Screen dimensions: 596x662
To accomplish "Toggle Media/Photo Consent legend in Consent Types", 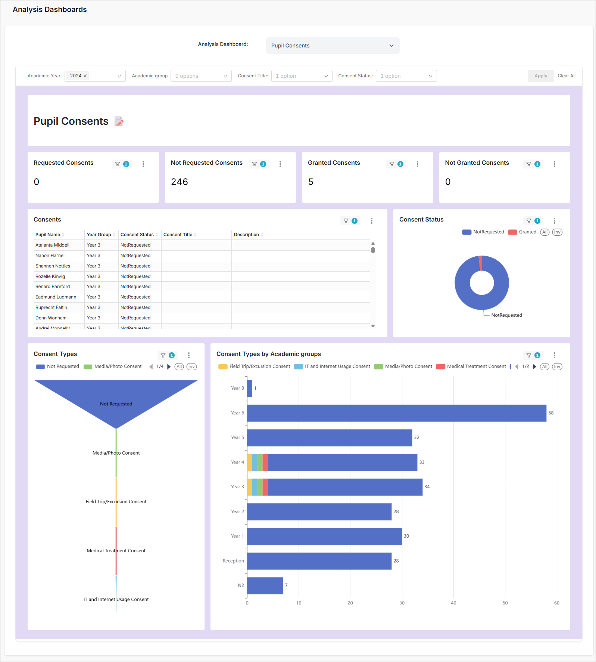I will point(113,366).
